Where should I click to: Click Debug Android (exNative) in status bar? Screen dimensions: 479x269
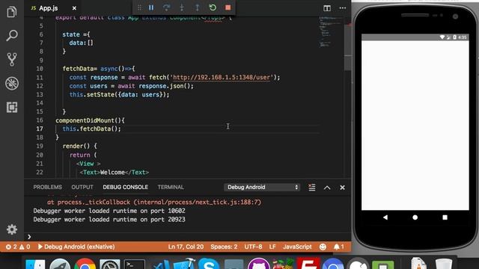point(76,247)
